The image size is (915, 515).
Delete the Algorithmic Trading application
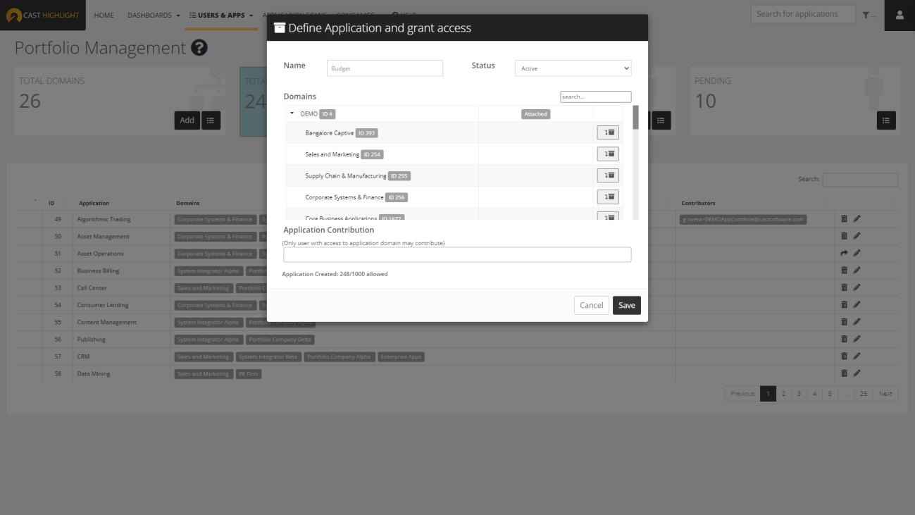coord(844,219)
